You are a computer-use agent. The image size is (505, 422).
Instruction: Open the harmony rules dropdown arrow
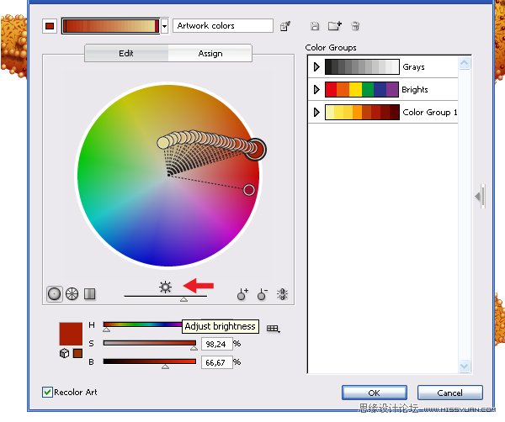pos(165,26)
